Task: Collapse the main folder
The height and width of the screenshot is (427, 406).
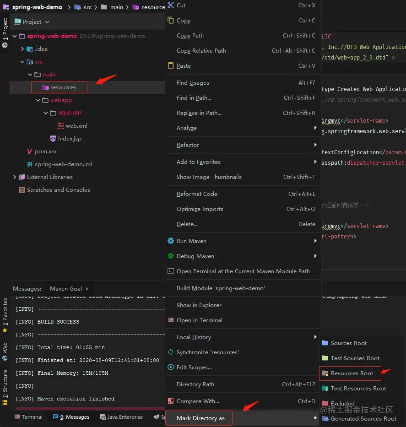Action: tap(30, 75)
